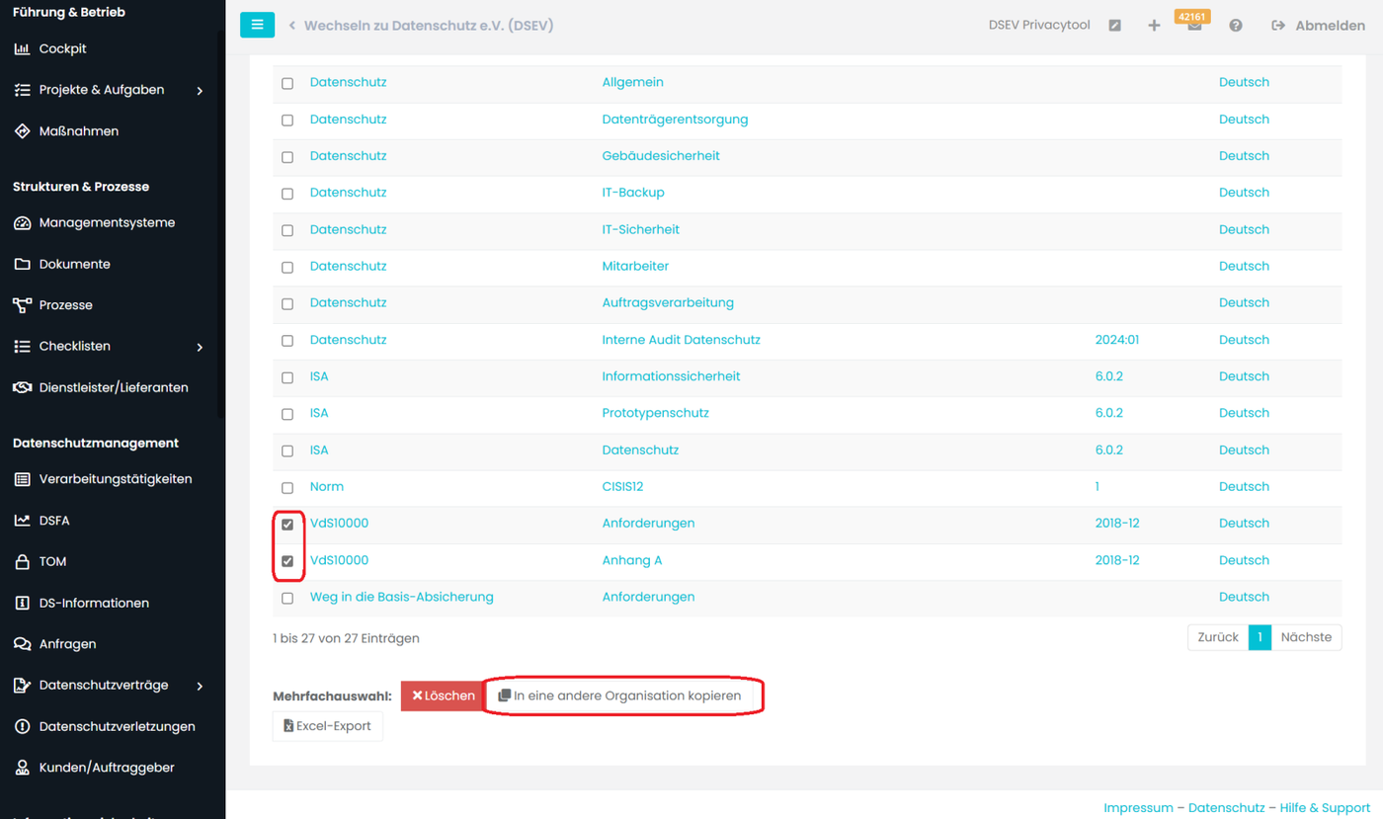Viewport: 1383px width, 819px height.
Task: Uncheck the VdS10000 Anforderungen checkbox
Action: tap(287, 525)
